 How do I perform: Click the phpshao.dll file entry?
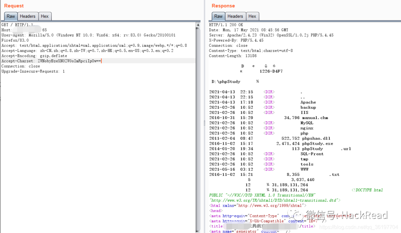pos(316,138)
